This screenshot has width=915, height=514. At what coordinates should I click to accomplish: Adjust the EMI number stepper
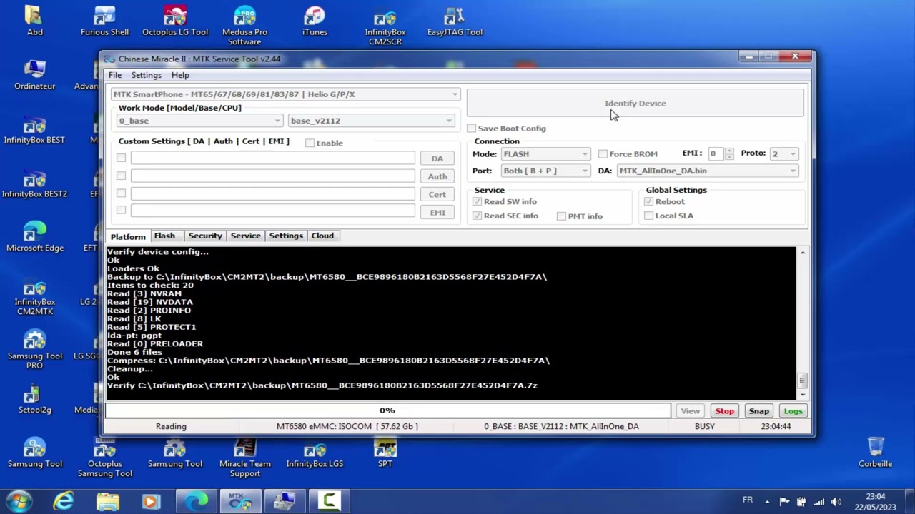729,153
